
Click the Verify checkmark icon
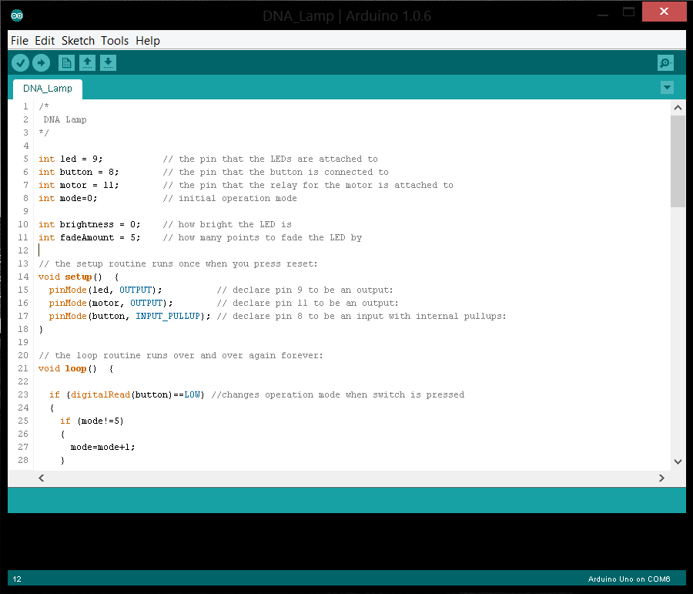coord(20,62)
